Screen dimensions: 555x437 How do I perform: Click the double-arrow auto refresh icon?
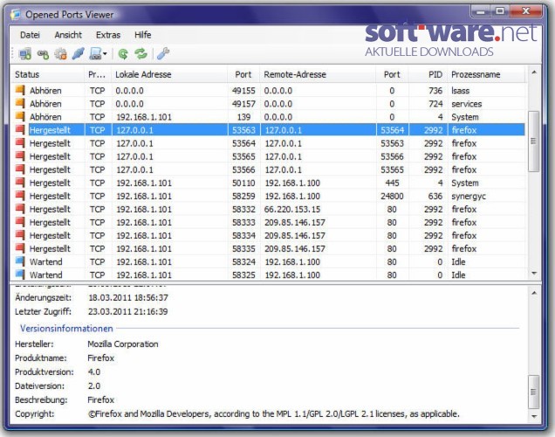click(140, 54)
